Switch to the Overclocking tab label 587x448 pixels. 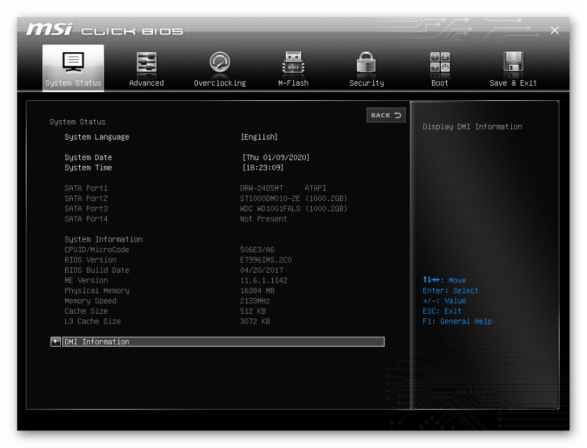[220, 83]
